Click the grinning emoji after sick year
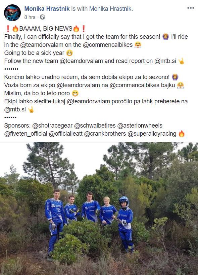The image size is (198, 275). pos(69,53)
